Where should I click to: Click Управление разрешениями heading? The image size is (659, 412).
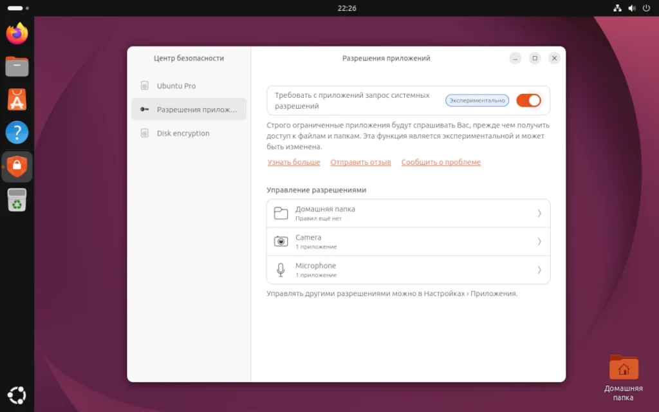(x=317, y=190)
